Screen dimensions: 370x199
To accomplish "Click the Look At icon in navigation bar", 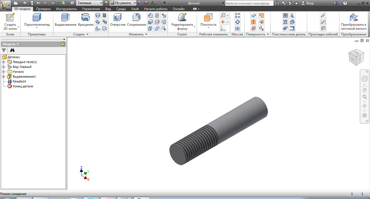I will [x=365, y=115].
